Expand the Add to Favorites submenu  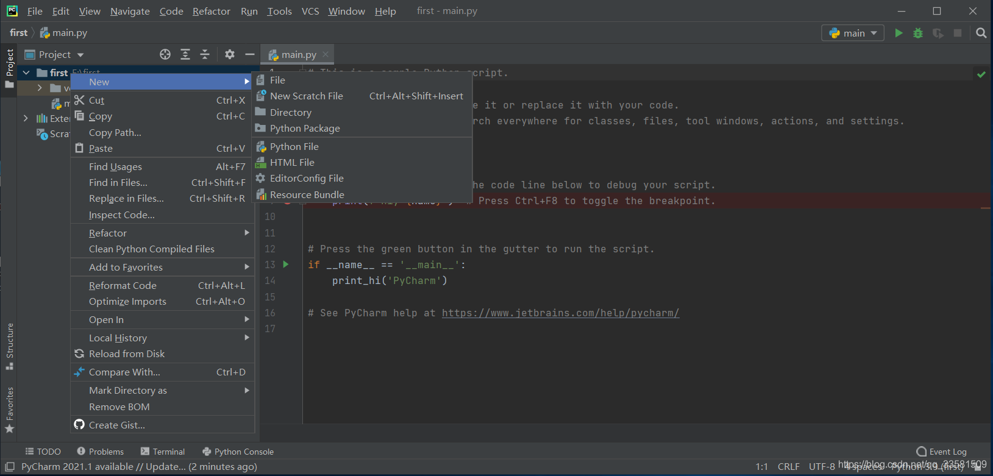(x=162, y=267)
